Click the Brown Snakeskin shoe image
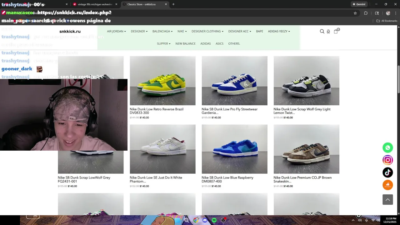The height and width of the screenshot is (225, 400). [306, 149]
